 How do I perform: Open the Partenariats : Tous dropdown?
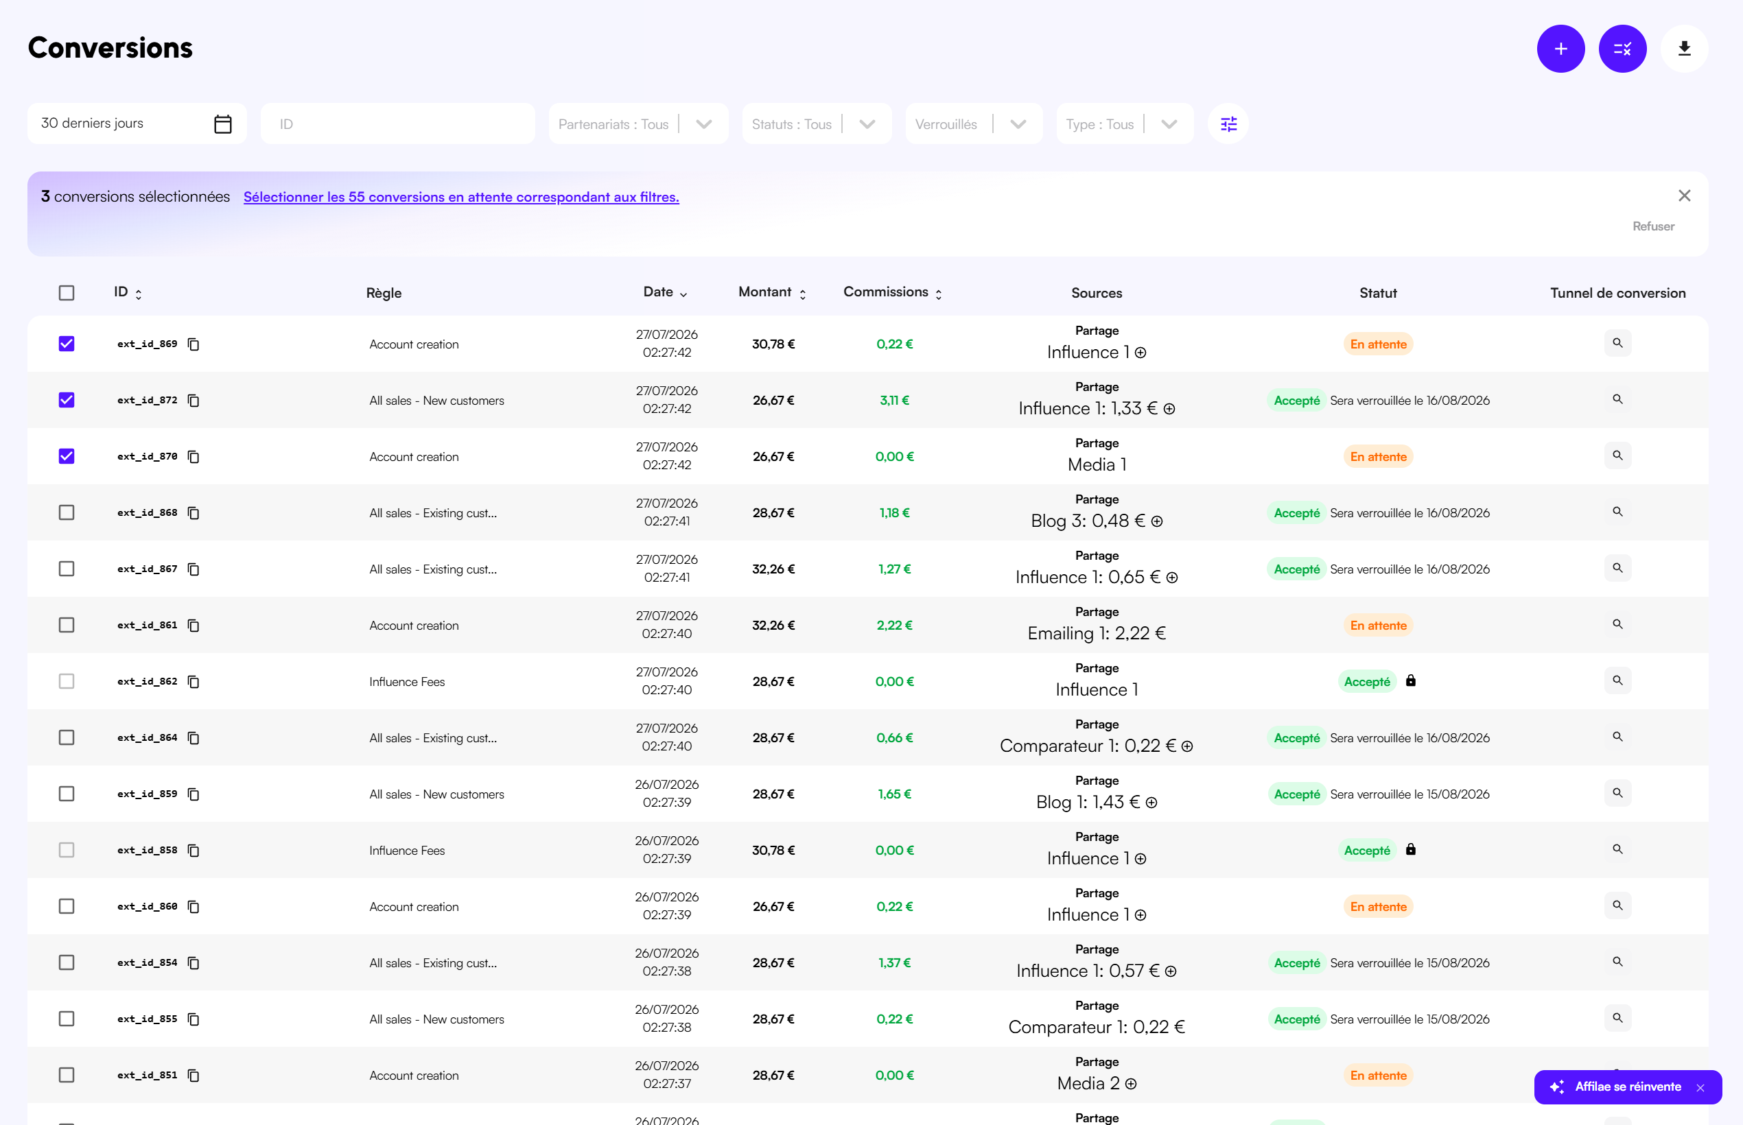638,123
